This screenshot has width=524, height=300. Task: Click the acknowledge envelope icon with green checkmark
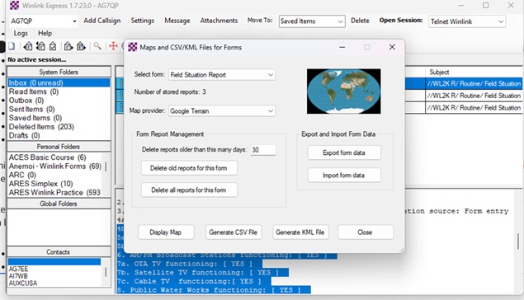coord(53,46)
